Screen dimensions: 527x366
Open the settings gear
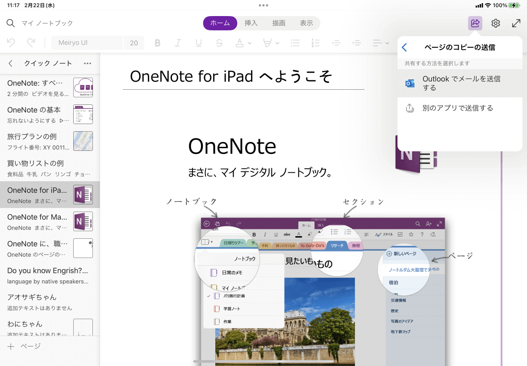click(496, 23)
